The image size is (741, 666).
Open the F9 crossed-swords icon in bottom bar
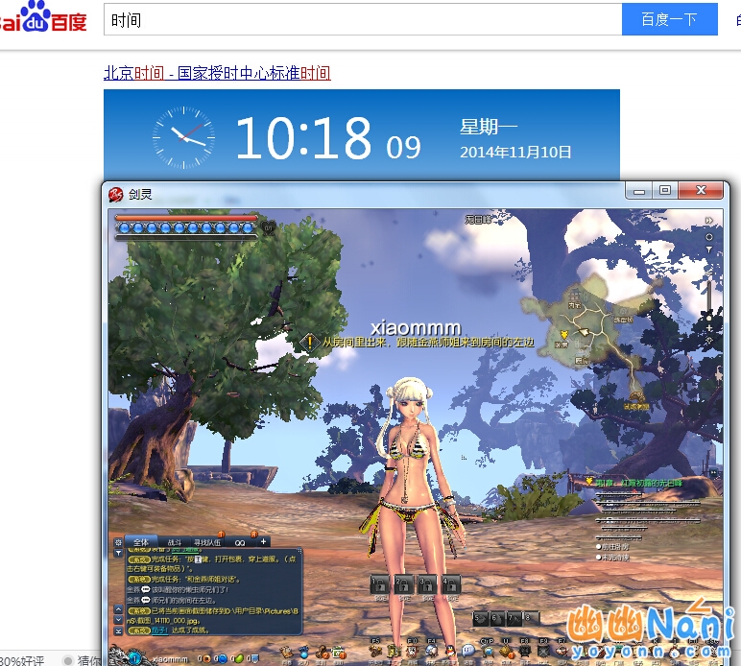pyautogui.click(x=543, y=652)
